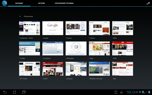
Task: Switch to the История tab
Action: pos(42,3)
